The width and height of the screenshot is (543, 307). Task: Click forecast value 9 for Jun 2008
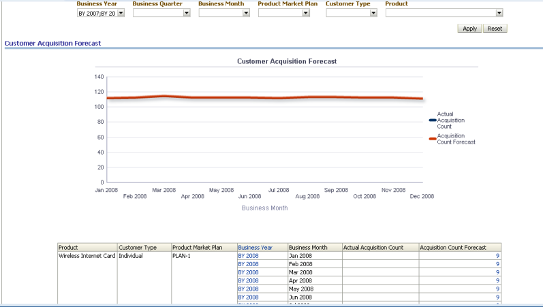497,297
